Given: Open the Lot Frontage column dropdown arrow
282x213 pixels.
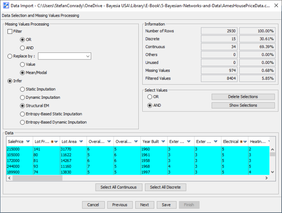Looking at the screenshot, I should tap(56, 142).
